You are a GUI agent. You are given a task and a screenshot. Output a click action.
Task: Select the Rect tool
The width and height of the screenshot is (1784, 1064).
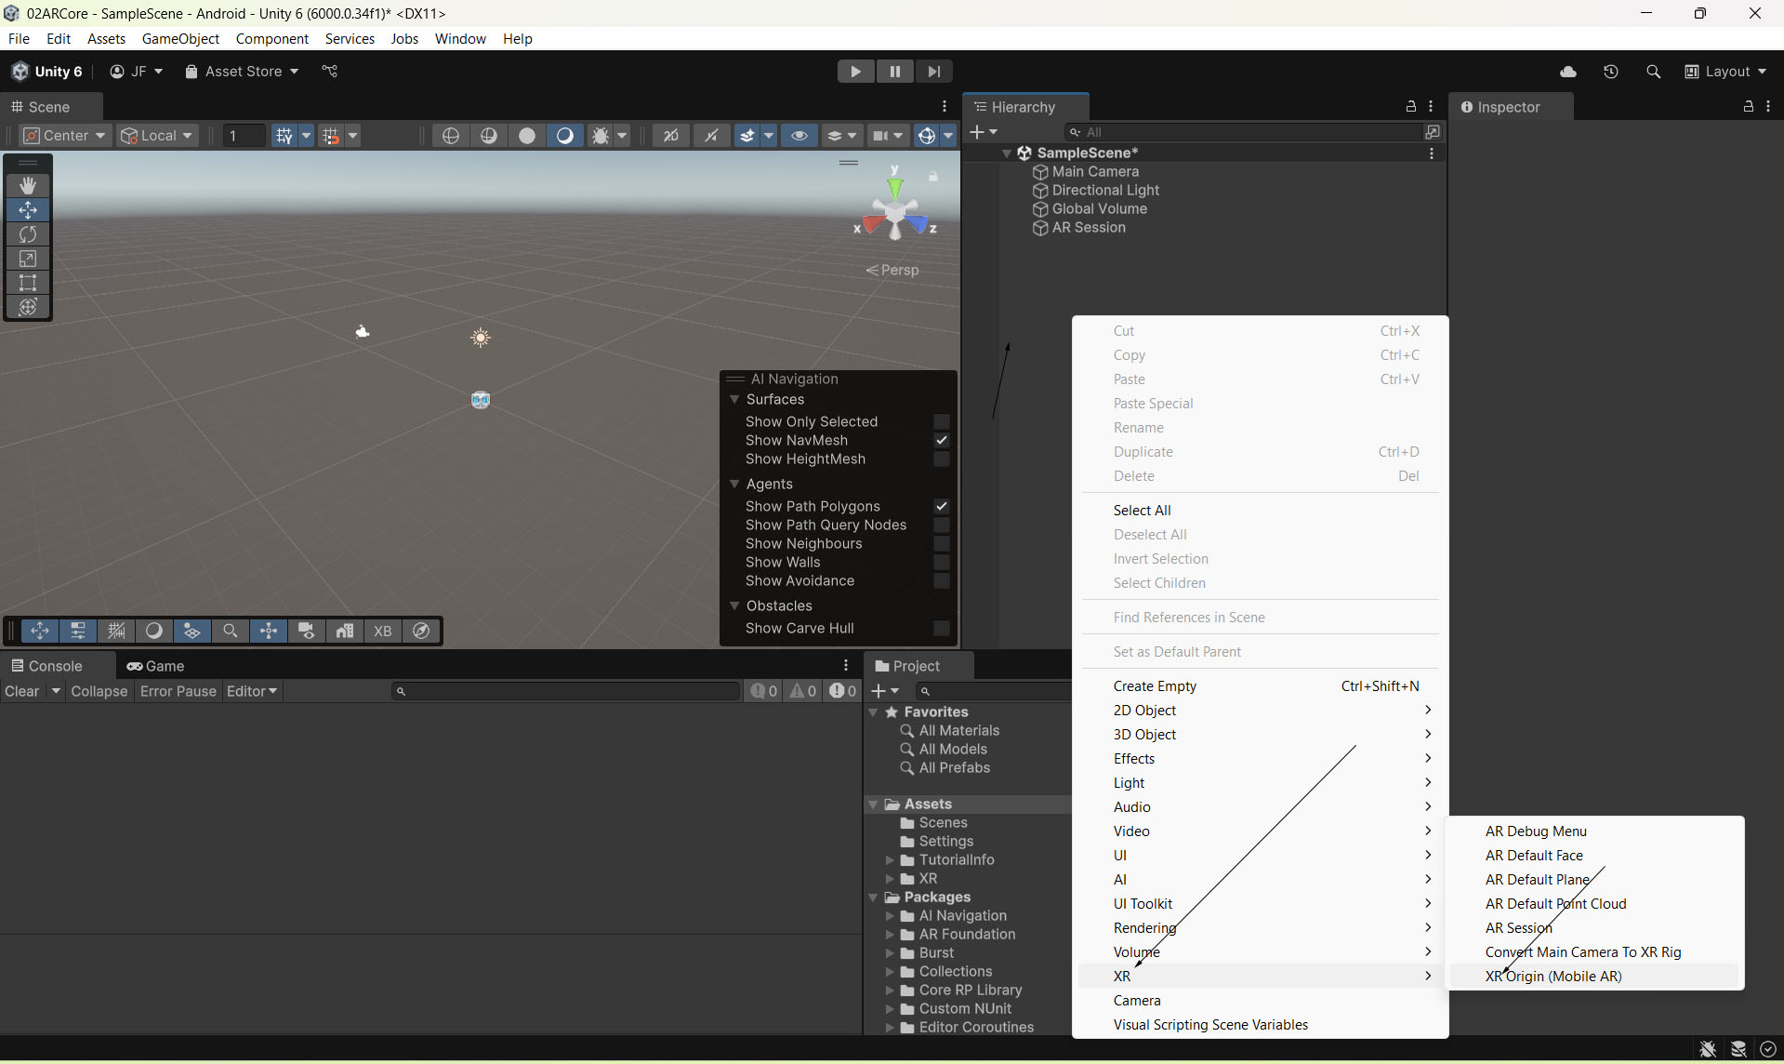(28, 283)
